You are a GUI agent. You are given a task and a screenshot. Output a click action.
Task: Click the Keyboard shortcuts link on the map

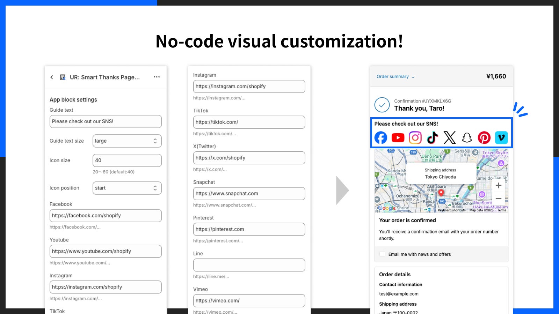452,210
